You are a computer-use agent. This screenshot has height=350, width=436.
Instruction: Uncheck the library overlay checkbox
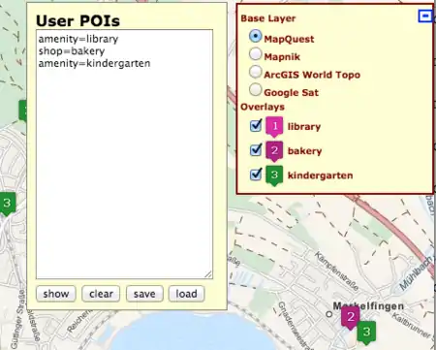pos(256,125)
